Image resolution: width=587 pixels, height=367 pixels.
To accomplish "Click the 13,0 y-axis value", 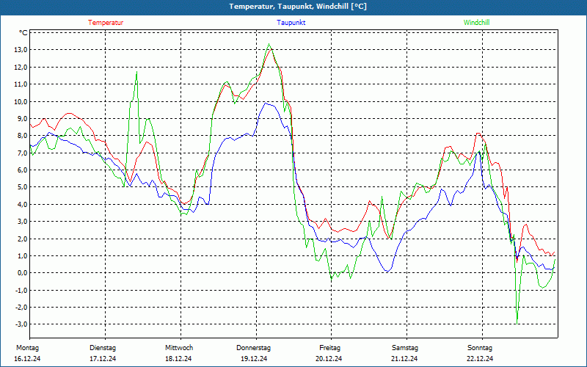I will [x=19, y=50].
